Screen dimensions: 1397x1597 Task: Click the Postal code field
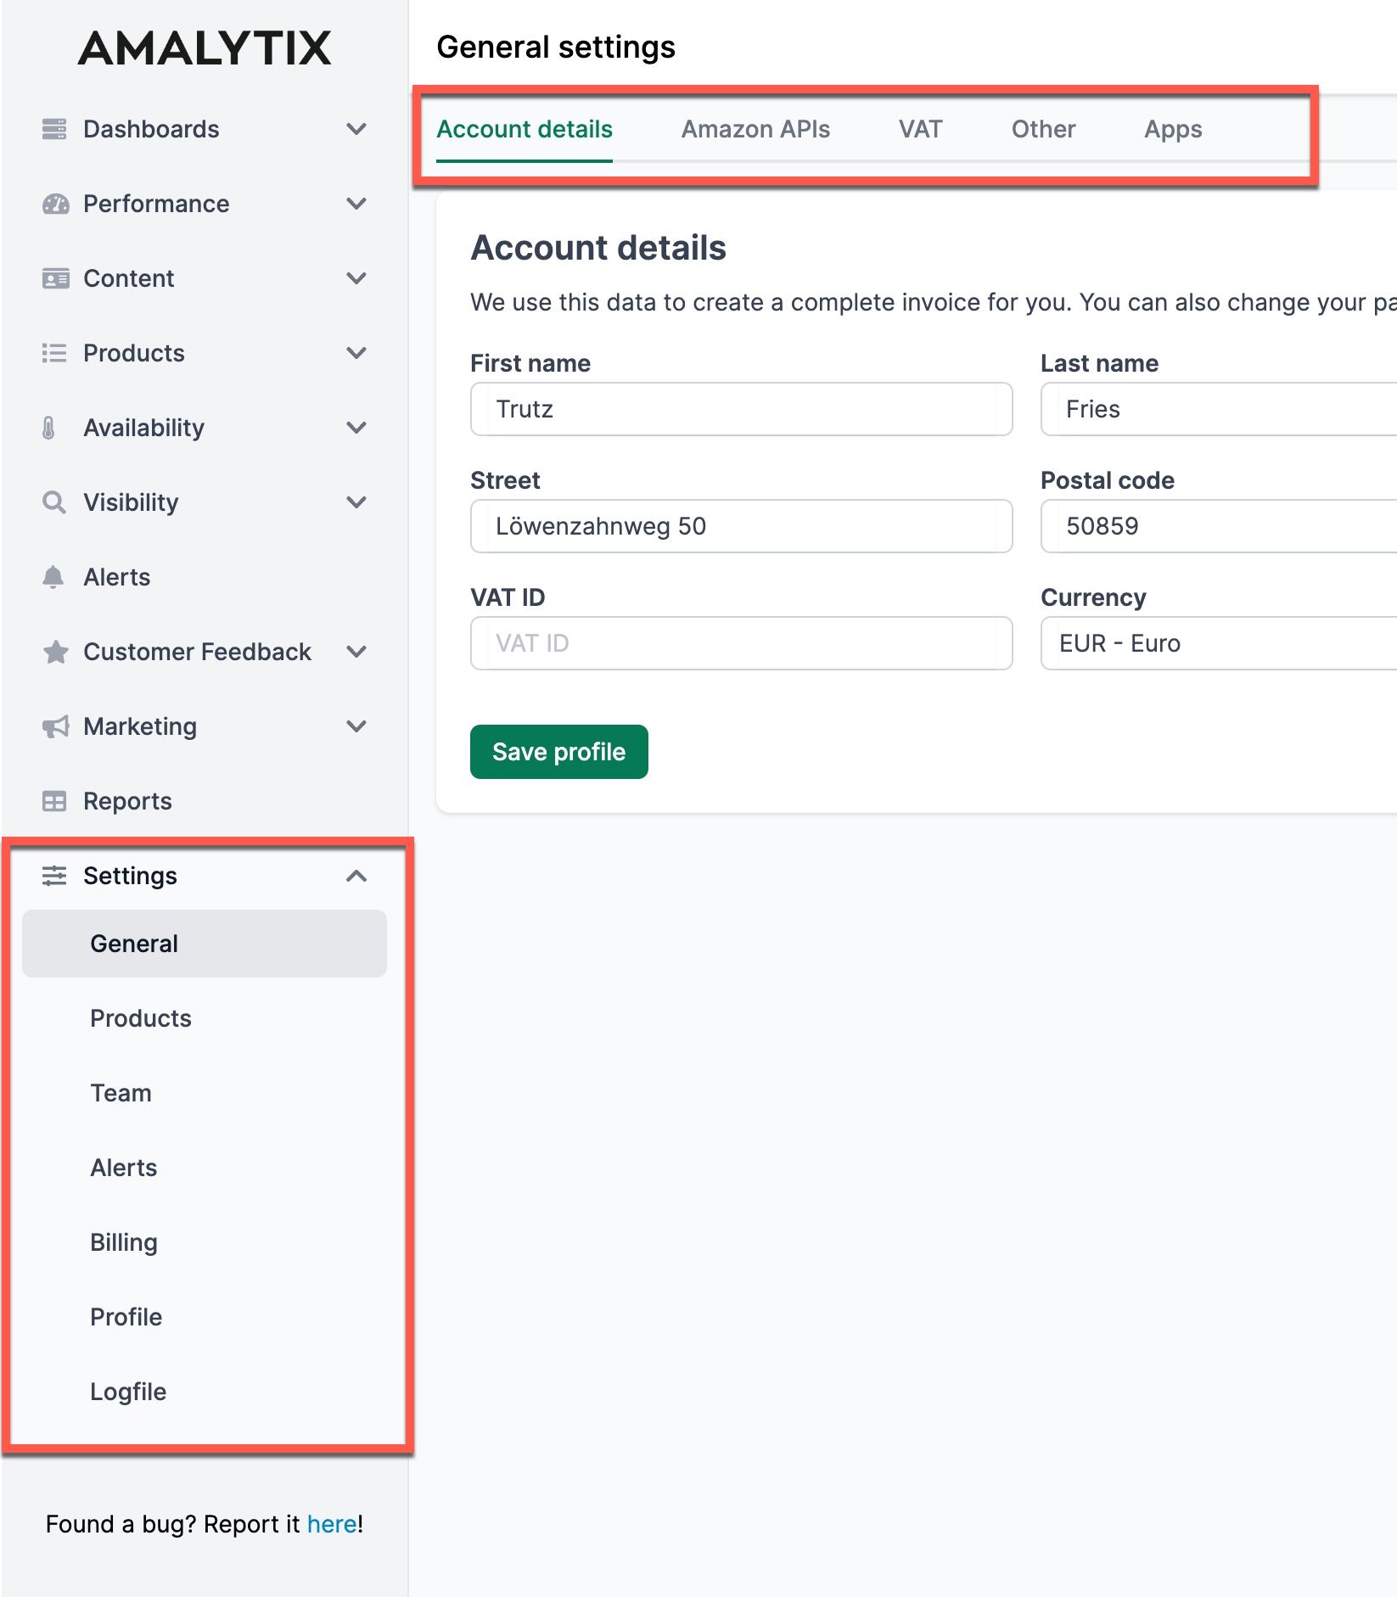point(1219,526)
